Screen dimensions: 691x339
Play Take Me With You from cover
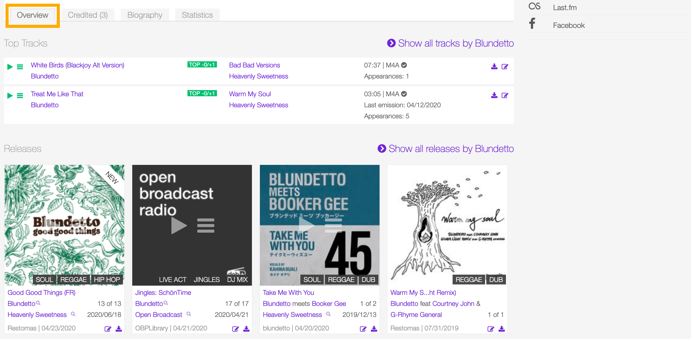point(307,226)
